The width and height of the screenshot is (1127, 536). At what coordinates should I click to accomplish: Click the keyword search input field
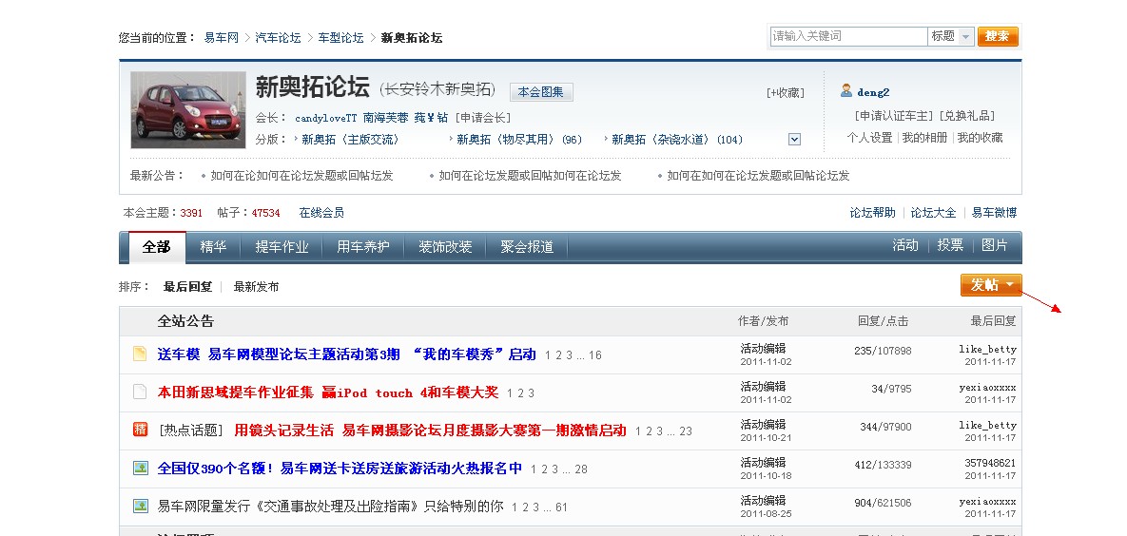tap(848, 36)
